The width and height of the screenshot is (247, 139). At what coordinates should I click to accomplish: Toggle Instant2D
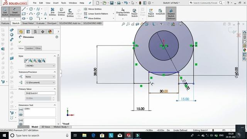pyautogui.click(x=160, y=12)
